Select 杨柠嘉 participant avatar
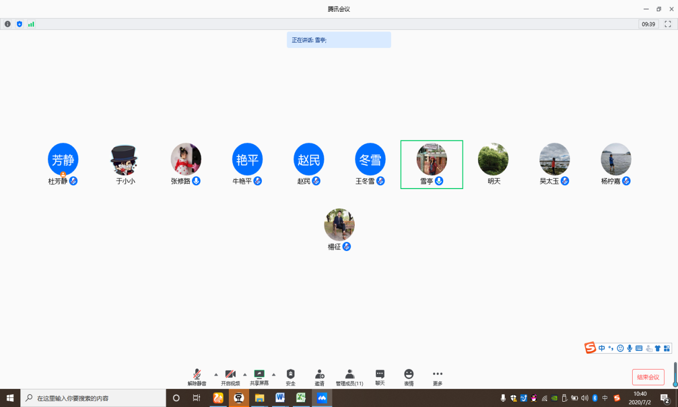 click(x=616, y=159)
